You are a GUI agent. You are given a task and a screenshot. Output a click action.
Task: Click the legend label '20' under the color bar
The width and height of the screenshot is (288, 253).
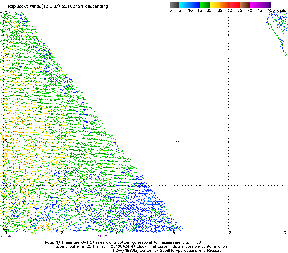209,11
